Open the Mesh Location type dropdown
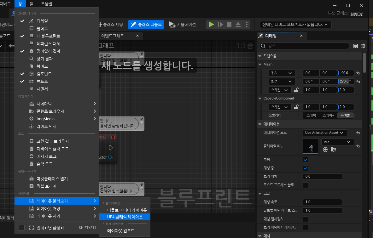Screen dimensions: 373x238 282,73
